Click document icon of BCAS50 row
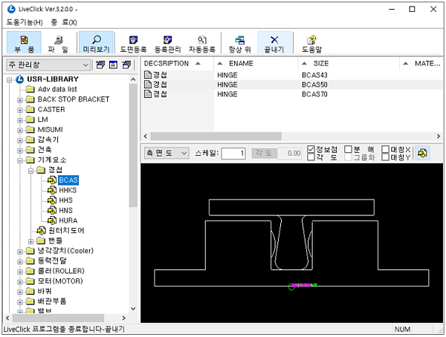The height and width of the screenshot is (337, 446). (148, 85)
